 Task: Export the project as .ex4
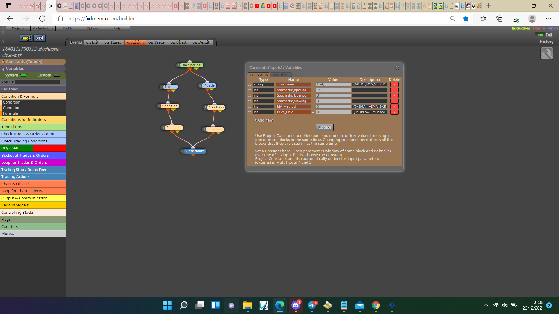tap(40, 38)
